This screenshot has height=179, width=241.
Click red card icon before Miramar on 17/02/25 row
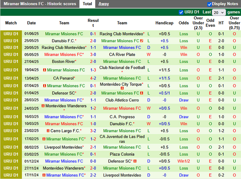click(x=44, y=139)
